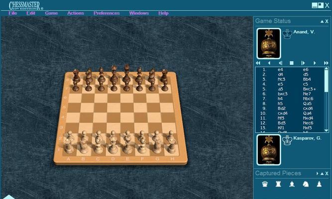Open the Windows menu

(139, 13)
